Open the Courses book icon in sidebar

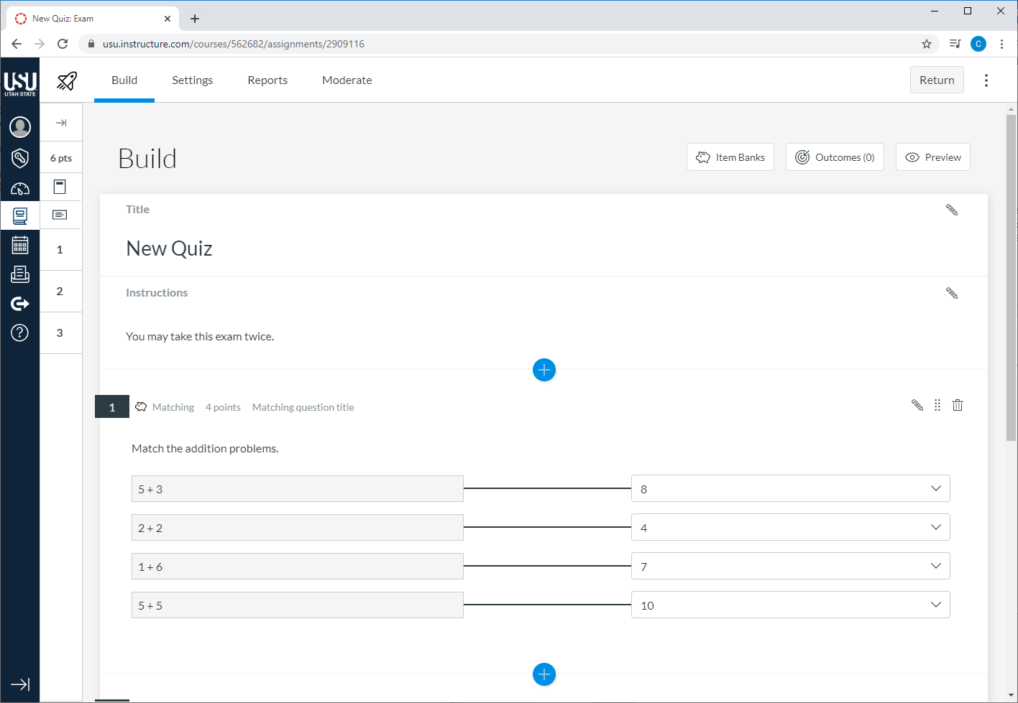(x=19, y=215)
